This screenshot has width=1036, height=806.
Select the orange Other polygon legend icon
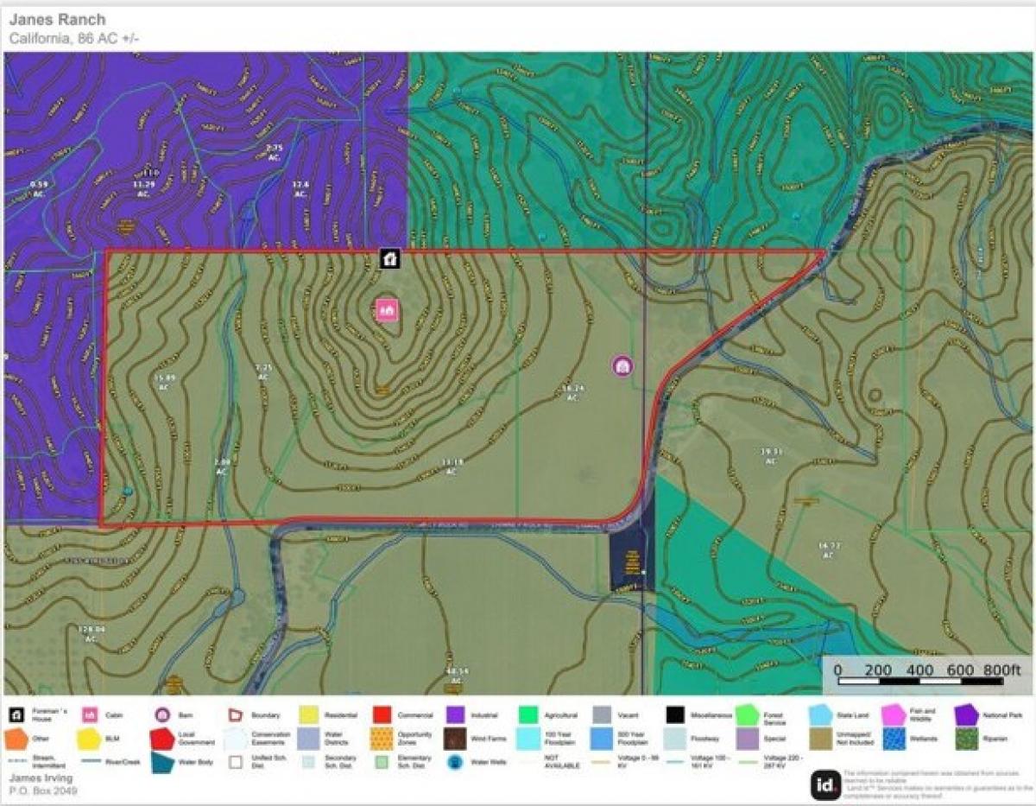[x=16, y=739]
